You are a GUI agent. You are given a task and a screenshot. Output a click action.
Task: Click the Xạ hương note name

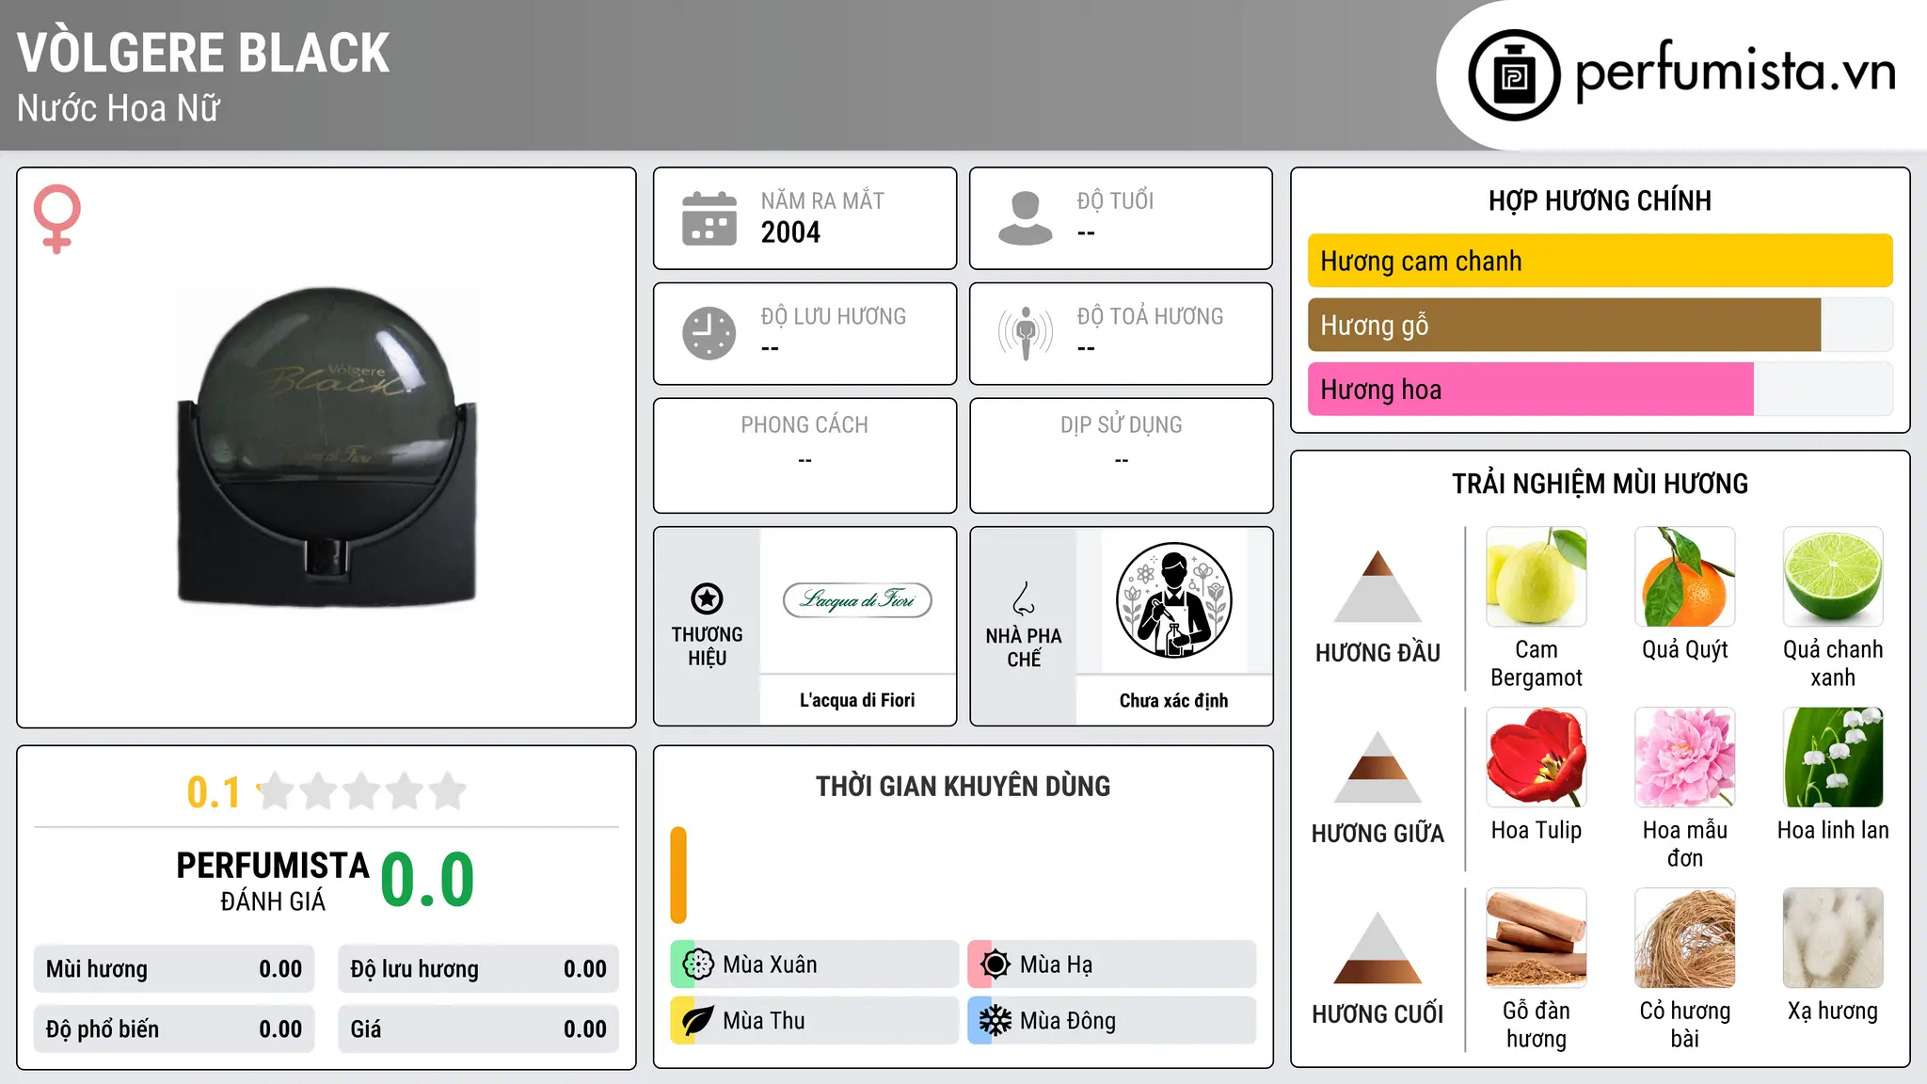coord(1833,1011)
